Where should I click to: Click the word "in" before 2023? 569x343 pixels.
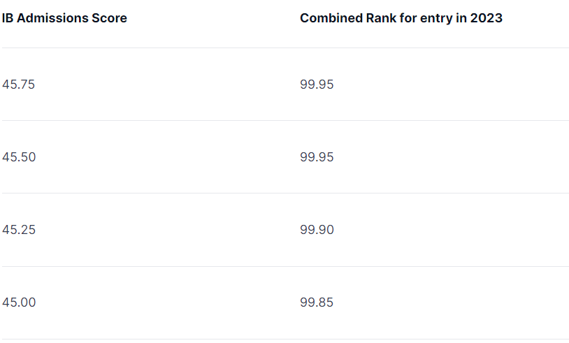[x=461, y=18]
